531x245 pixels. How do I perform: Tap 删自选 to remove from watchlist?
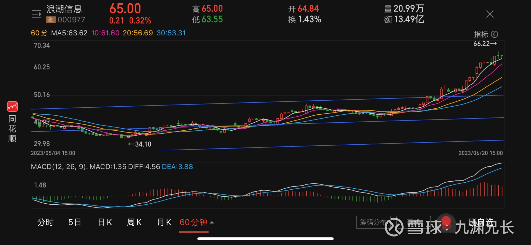point(481,222)
